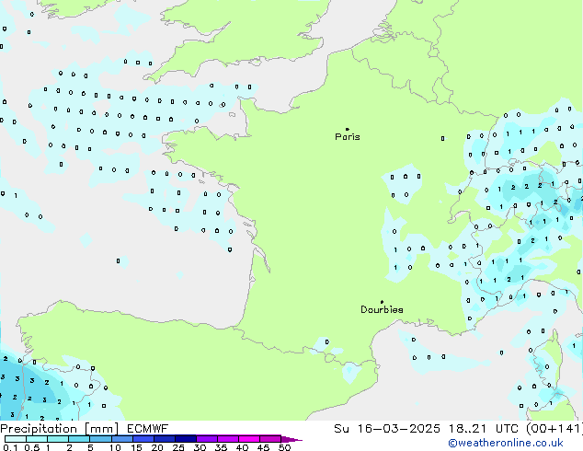The height and width of the screenshot is (451, 583).
Task: Click the 0.5 legend scale label
Action: pyautogui.click(x=31, y=447)
